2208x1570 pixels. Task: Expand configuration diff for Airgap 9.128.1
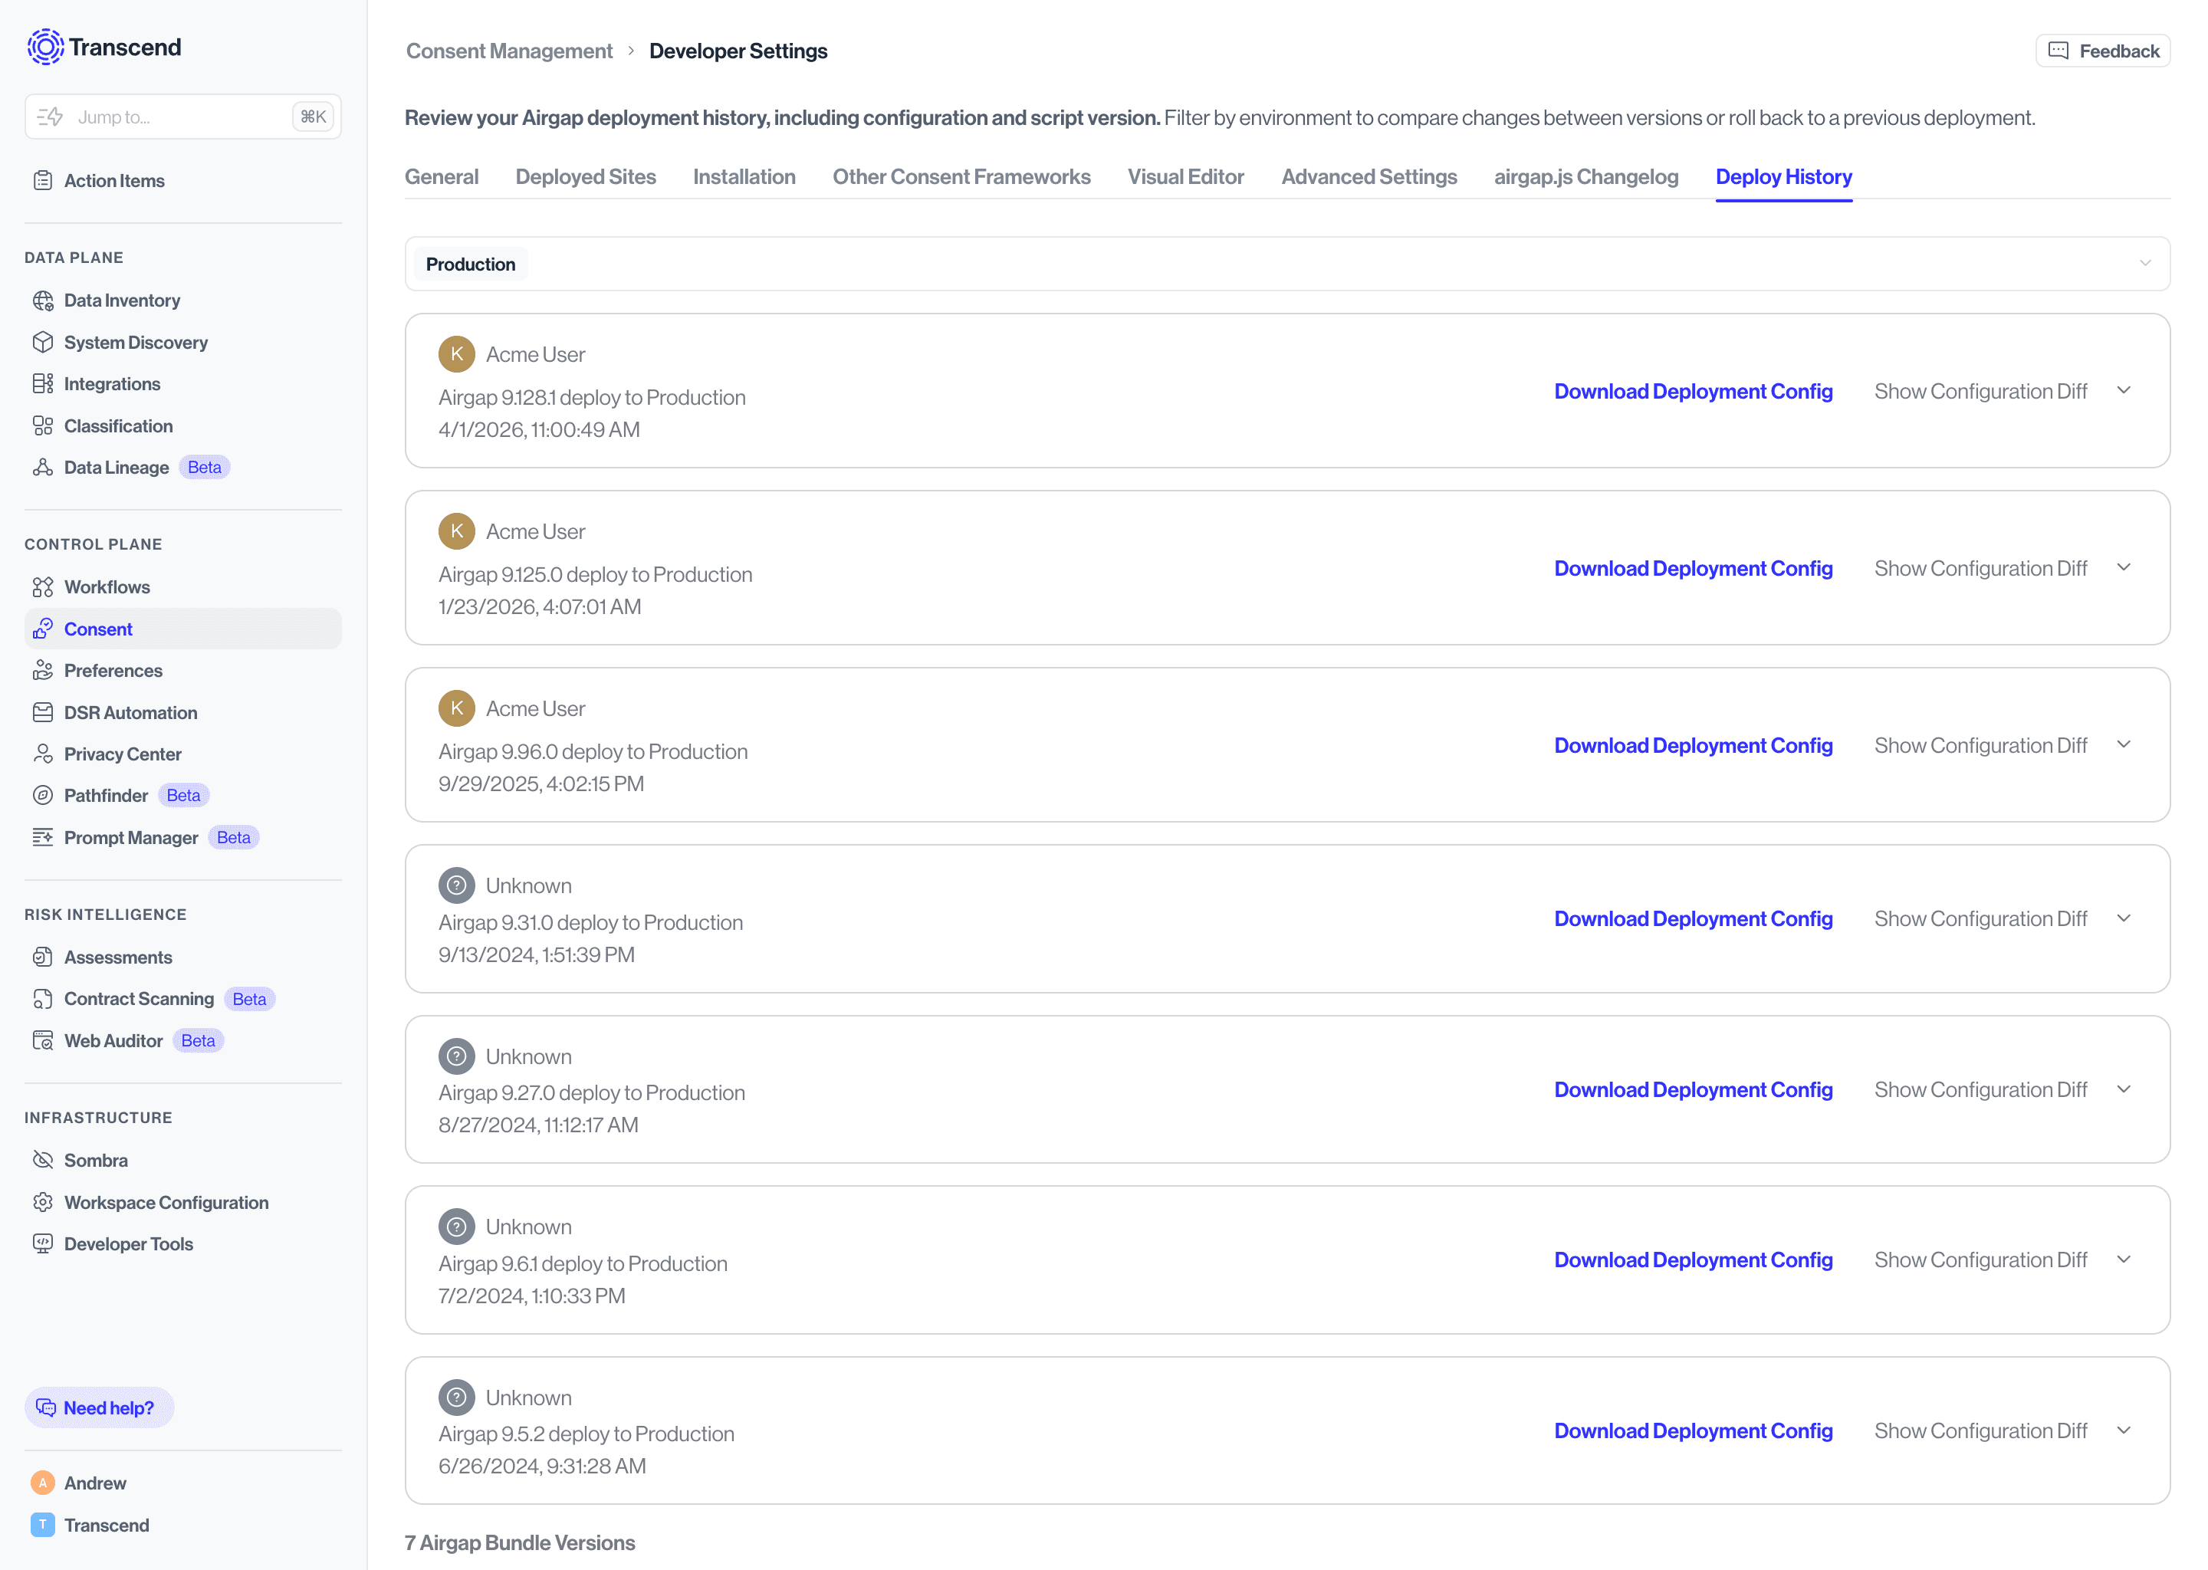point(2123,390)
